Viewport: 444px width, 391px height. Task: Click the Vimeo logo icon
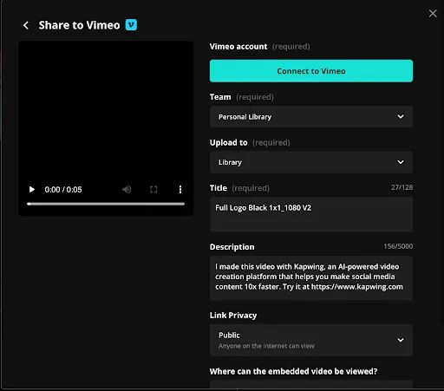point(131,25)
